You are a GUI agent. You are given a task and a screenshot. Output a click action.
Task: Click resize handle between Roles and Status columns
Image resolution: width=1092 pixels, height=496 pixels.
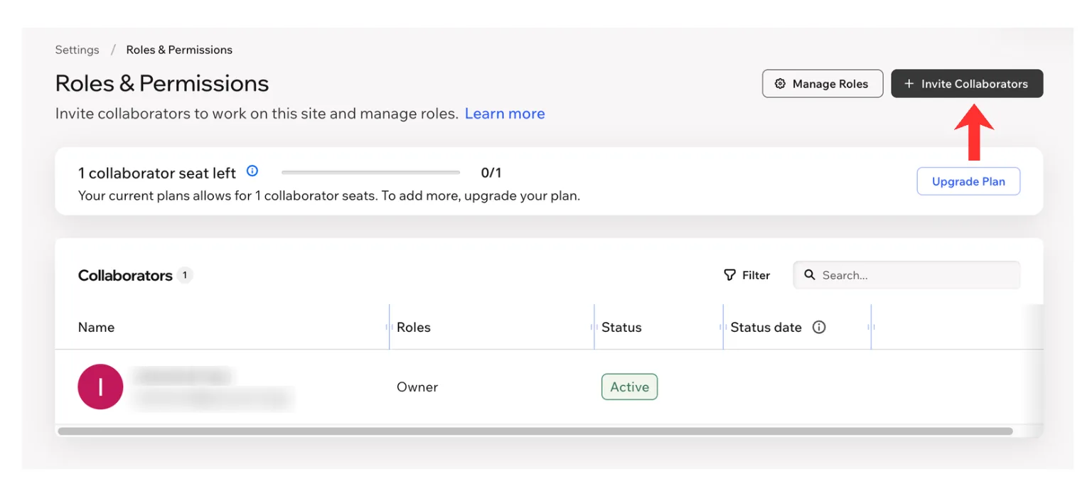pos(594,327)
